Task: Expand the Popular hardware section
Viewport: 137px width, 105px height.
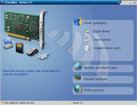Action: coord(103,79)
